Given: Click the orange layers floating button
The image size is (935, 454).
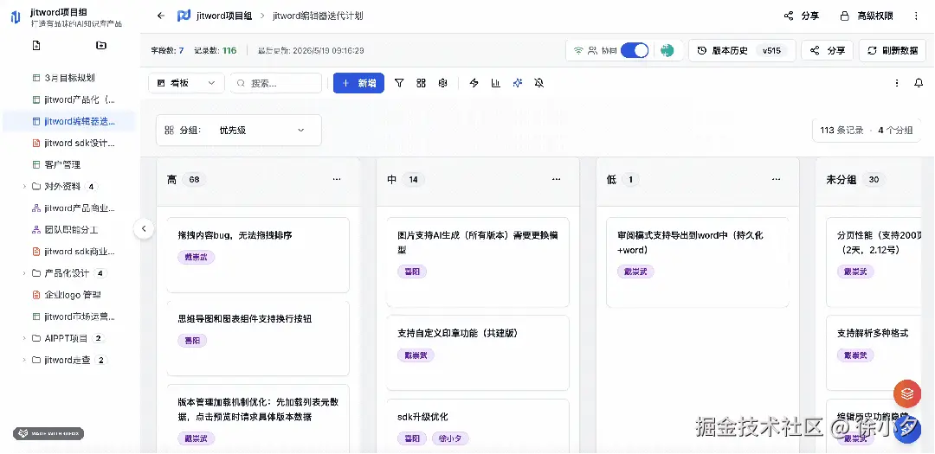Looking at the screenshot, I should coord(907,393).
